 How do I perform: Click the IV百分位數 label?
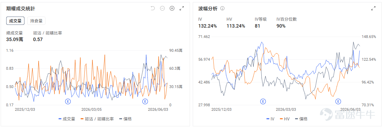(287, 19)
